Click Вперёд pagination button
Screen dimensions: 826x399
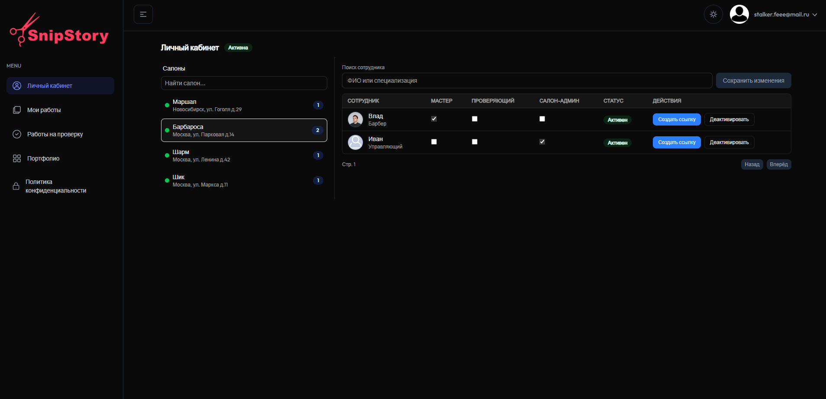(x=779, y=164)
